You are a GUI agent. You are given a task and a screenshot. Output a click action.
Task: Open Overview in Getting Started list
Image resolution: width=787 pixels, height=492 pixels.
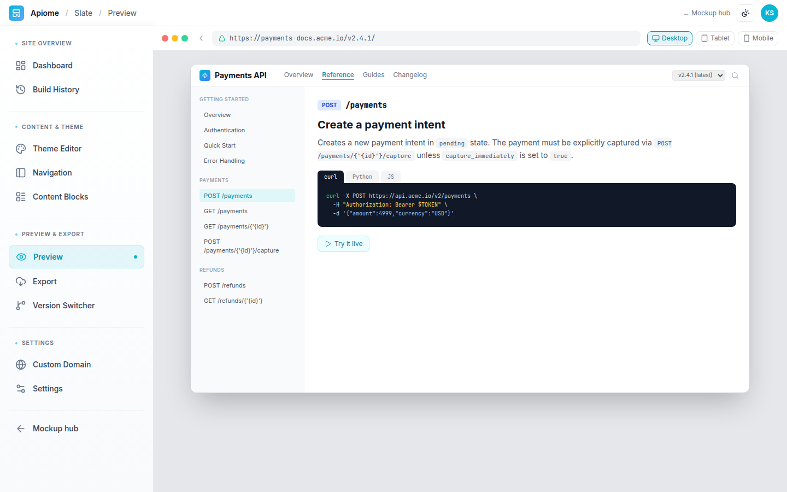click(247, 115)
